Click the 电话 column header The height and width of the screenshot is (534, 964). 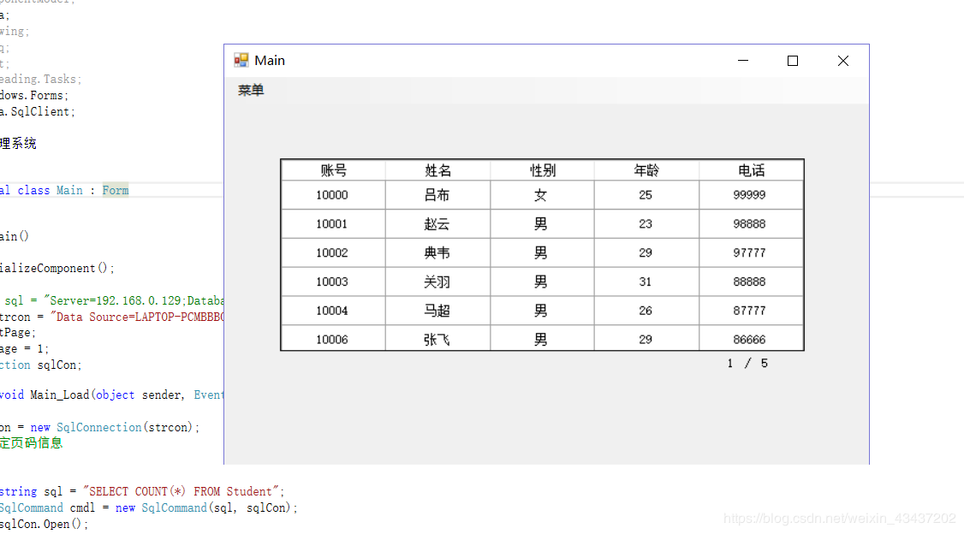[751, 170]
